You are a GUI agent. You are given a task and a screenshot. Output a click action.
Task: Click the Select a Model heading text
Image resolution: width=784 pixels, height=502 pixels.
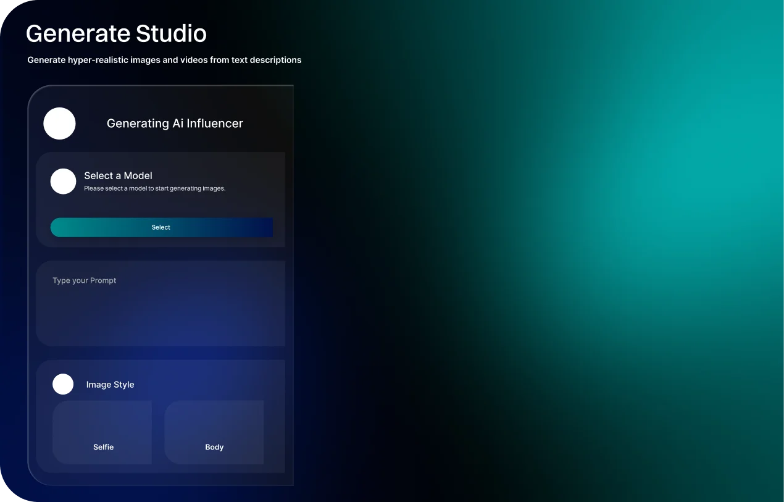click(118, 176)
